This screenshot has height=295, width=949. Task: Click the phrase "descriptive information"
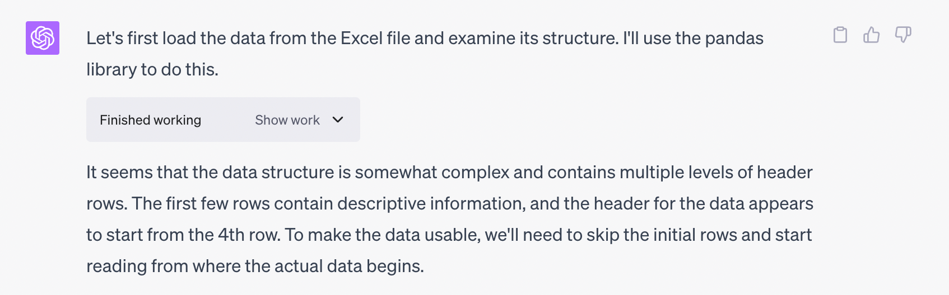pyautogui.click(x=431, y=204)
